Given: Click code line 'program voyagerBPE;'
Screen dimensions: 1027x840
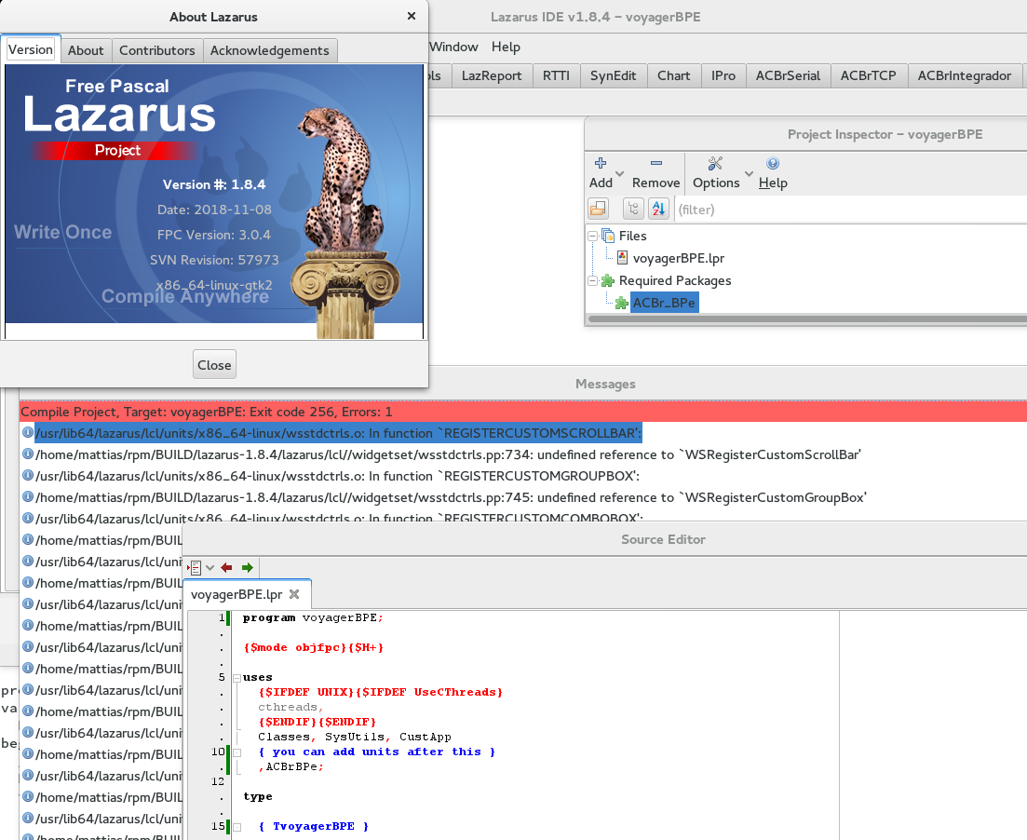Looking at the screenshot, I should coord(313,617).
